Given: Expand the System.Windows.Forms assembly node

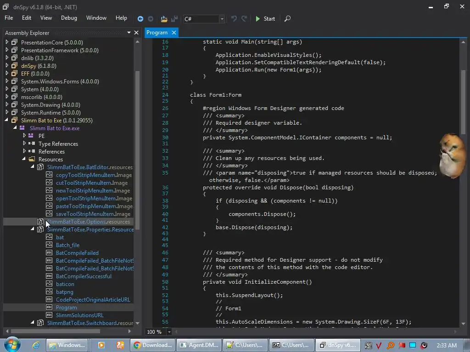Looking at the screenshot, I should pyautogui.click(x=7, y=81).
